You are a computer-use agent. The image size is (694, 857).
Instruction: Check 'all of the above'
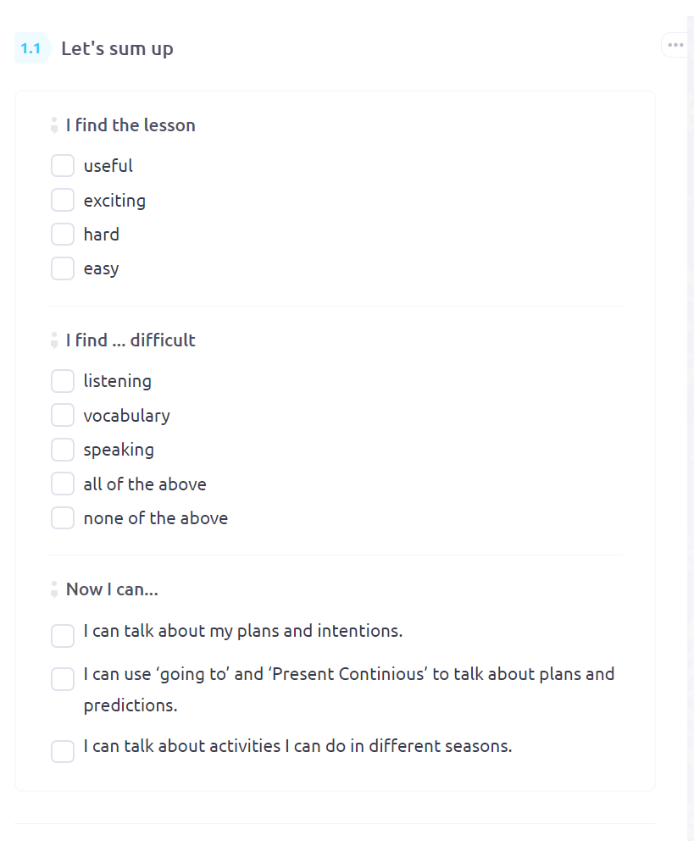pos(63,484)
